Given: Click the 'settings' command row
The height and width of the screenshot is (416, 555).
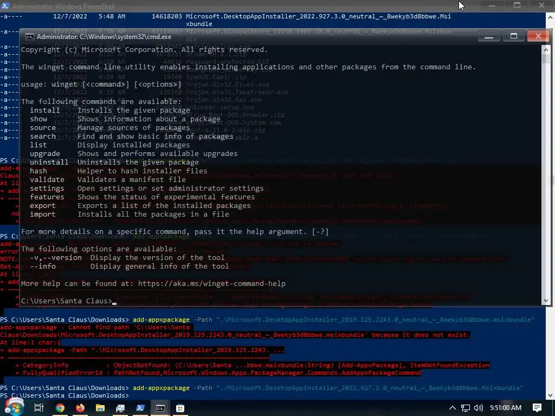Looking at the screenshot, I should tap(147, 188).
